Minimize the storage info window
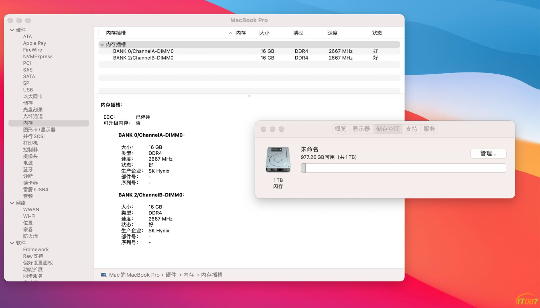Image resolution: width=540 pixels, height=308 pixels. [272, 129]
